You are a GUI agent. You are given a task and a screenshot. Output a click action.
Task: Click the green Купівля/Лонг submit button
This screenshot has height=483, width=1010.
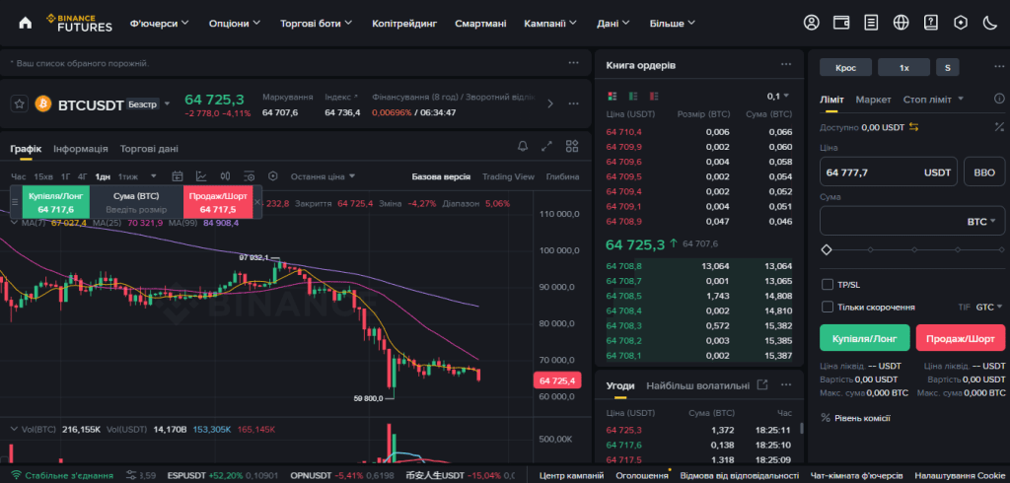coord(864,337)
